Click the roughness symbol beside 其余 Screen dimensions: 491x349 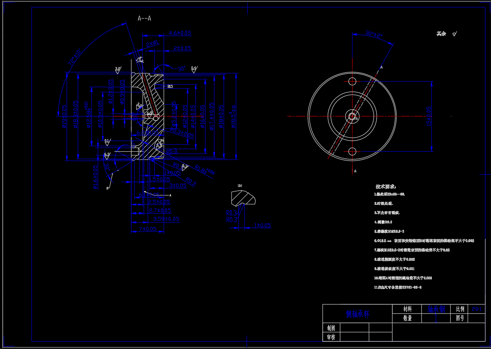[454, 34]
